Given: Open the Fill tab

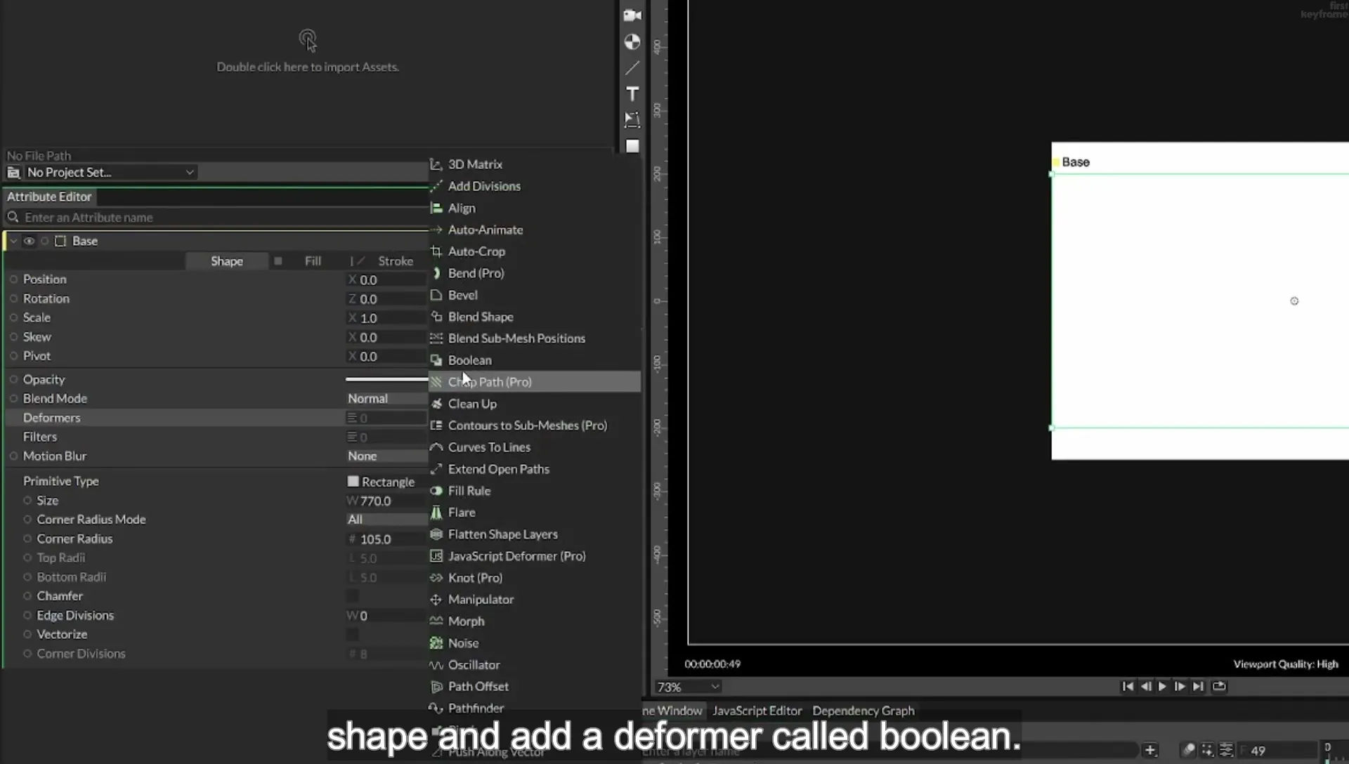Looking at the screenshot, I should [313, 261].
